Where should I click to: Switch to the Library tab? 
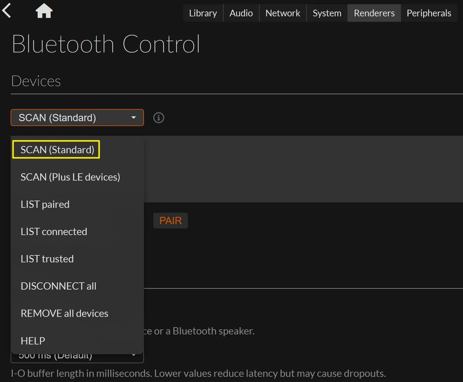203,13
